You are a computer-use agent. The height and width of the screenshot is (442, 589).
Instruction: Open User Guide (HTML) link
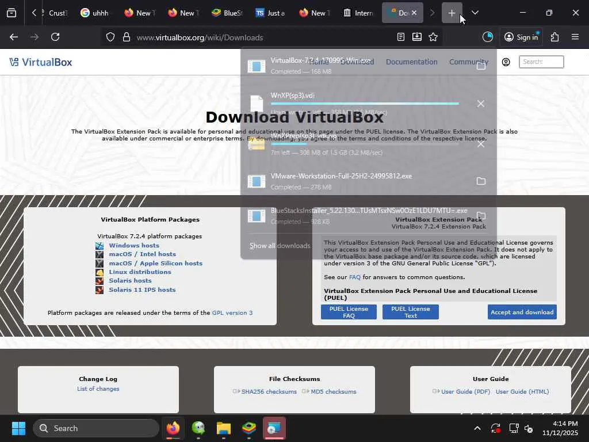point(522,391)
